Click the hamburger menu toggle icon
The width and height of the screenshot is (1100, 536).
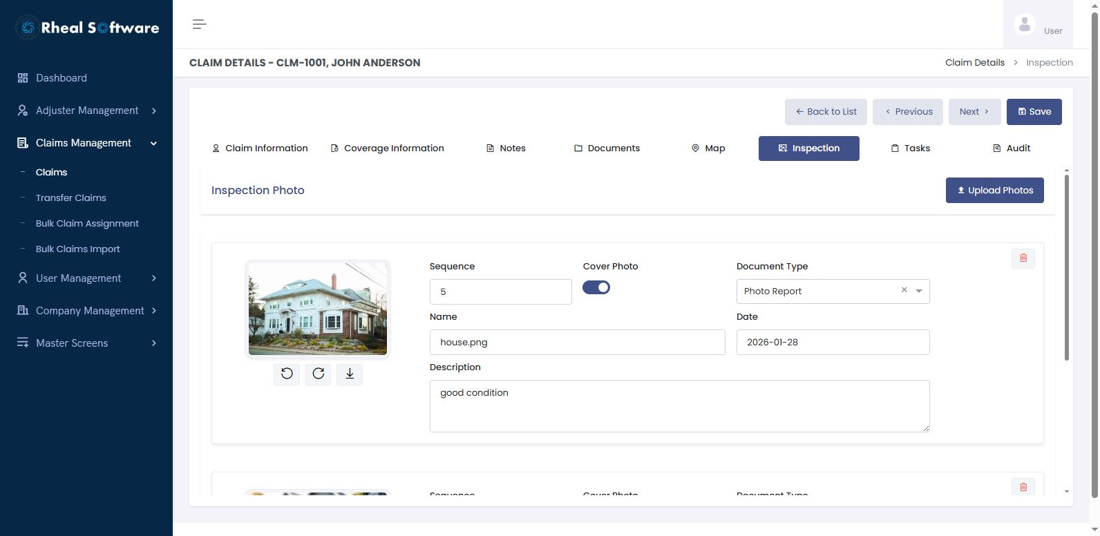[199, 24]
